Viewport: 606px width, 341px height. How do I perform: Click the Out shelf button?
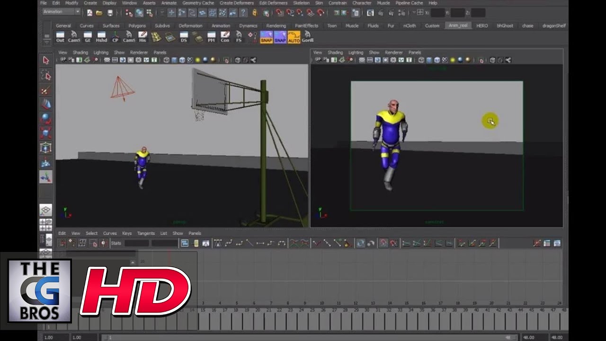[x=60, y=37]
